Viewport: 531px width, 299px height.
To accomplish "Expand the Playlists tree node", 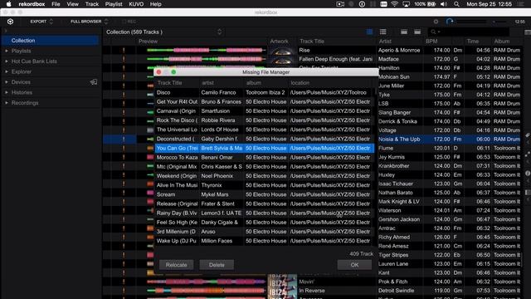I will click(7, 51).
